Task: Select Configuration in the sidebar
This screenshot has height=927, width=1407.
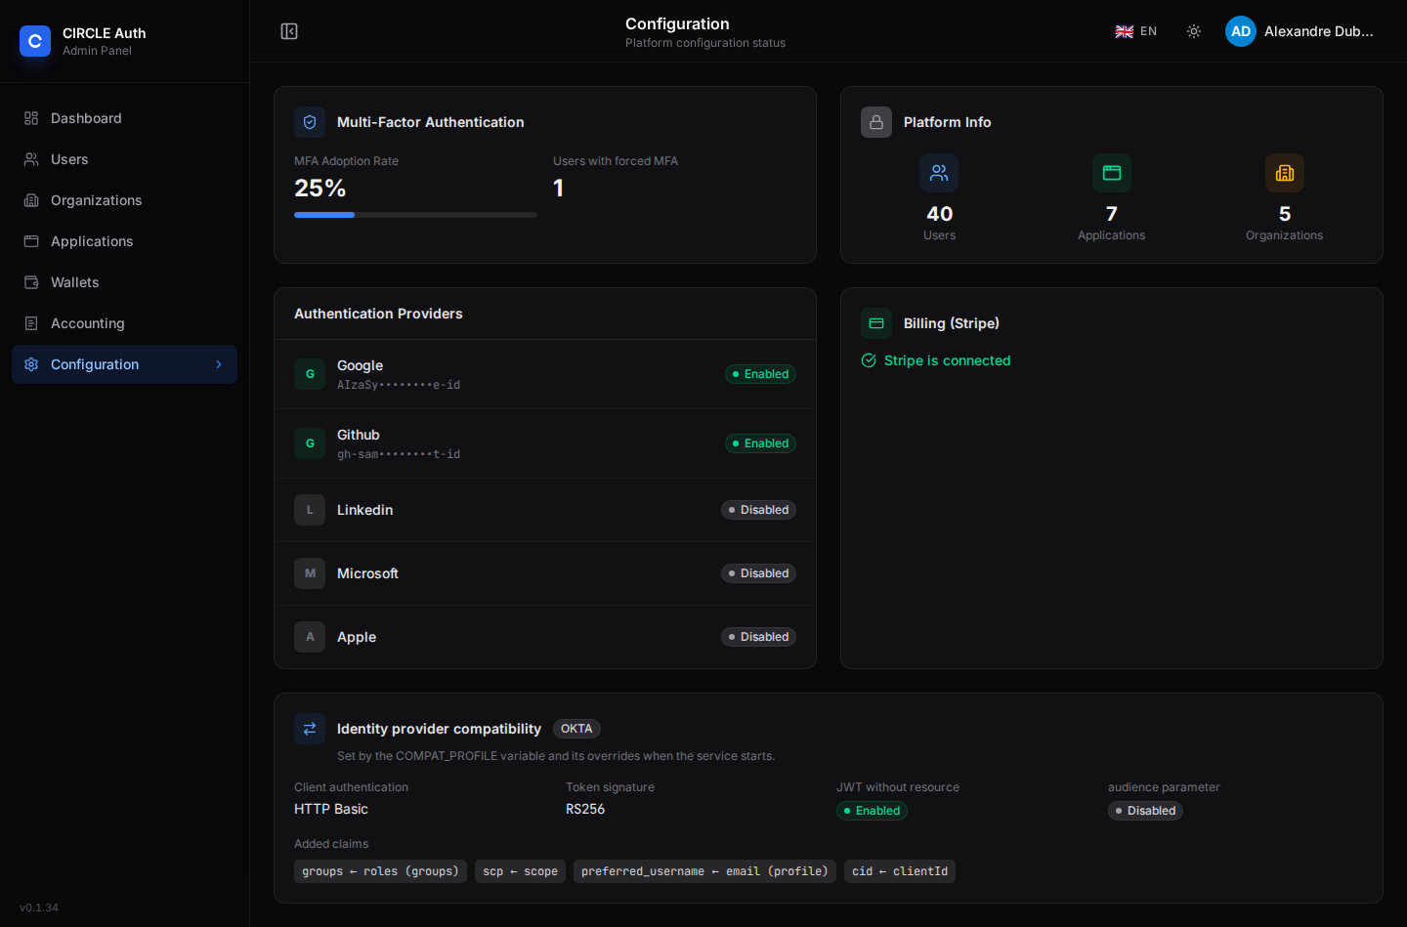Action: click(x=124, y=364)
